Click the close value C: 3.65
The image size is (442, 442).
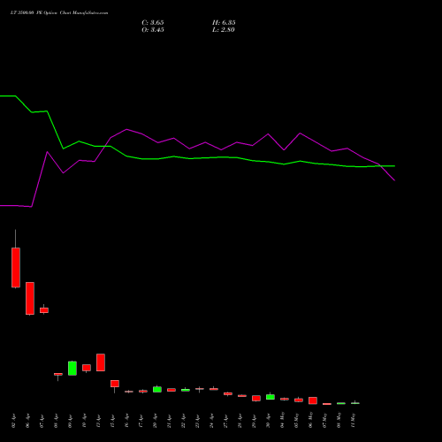153,23
